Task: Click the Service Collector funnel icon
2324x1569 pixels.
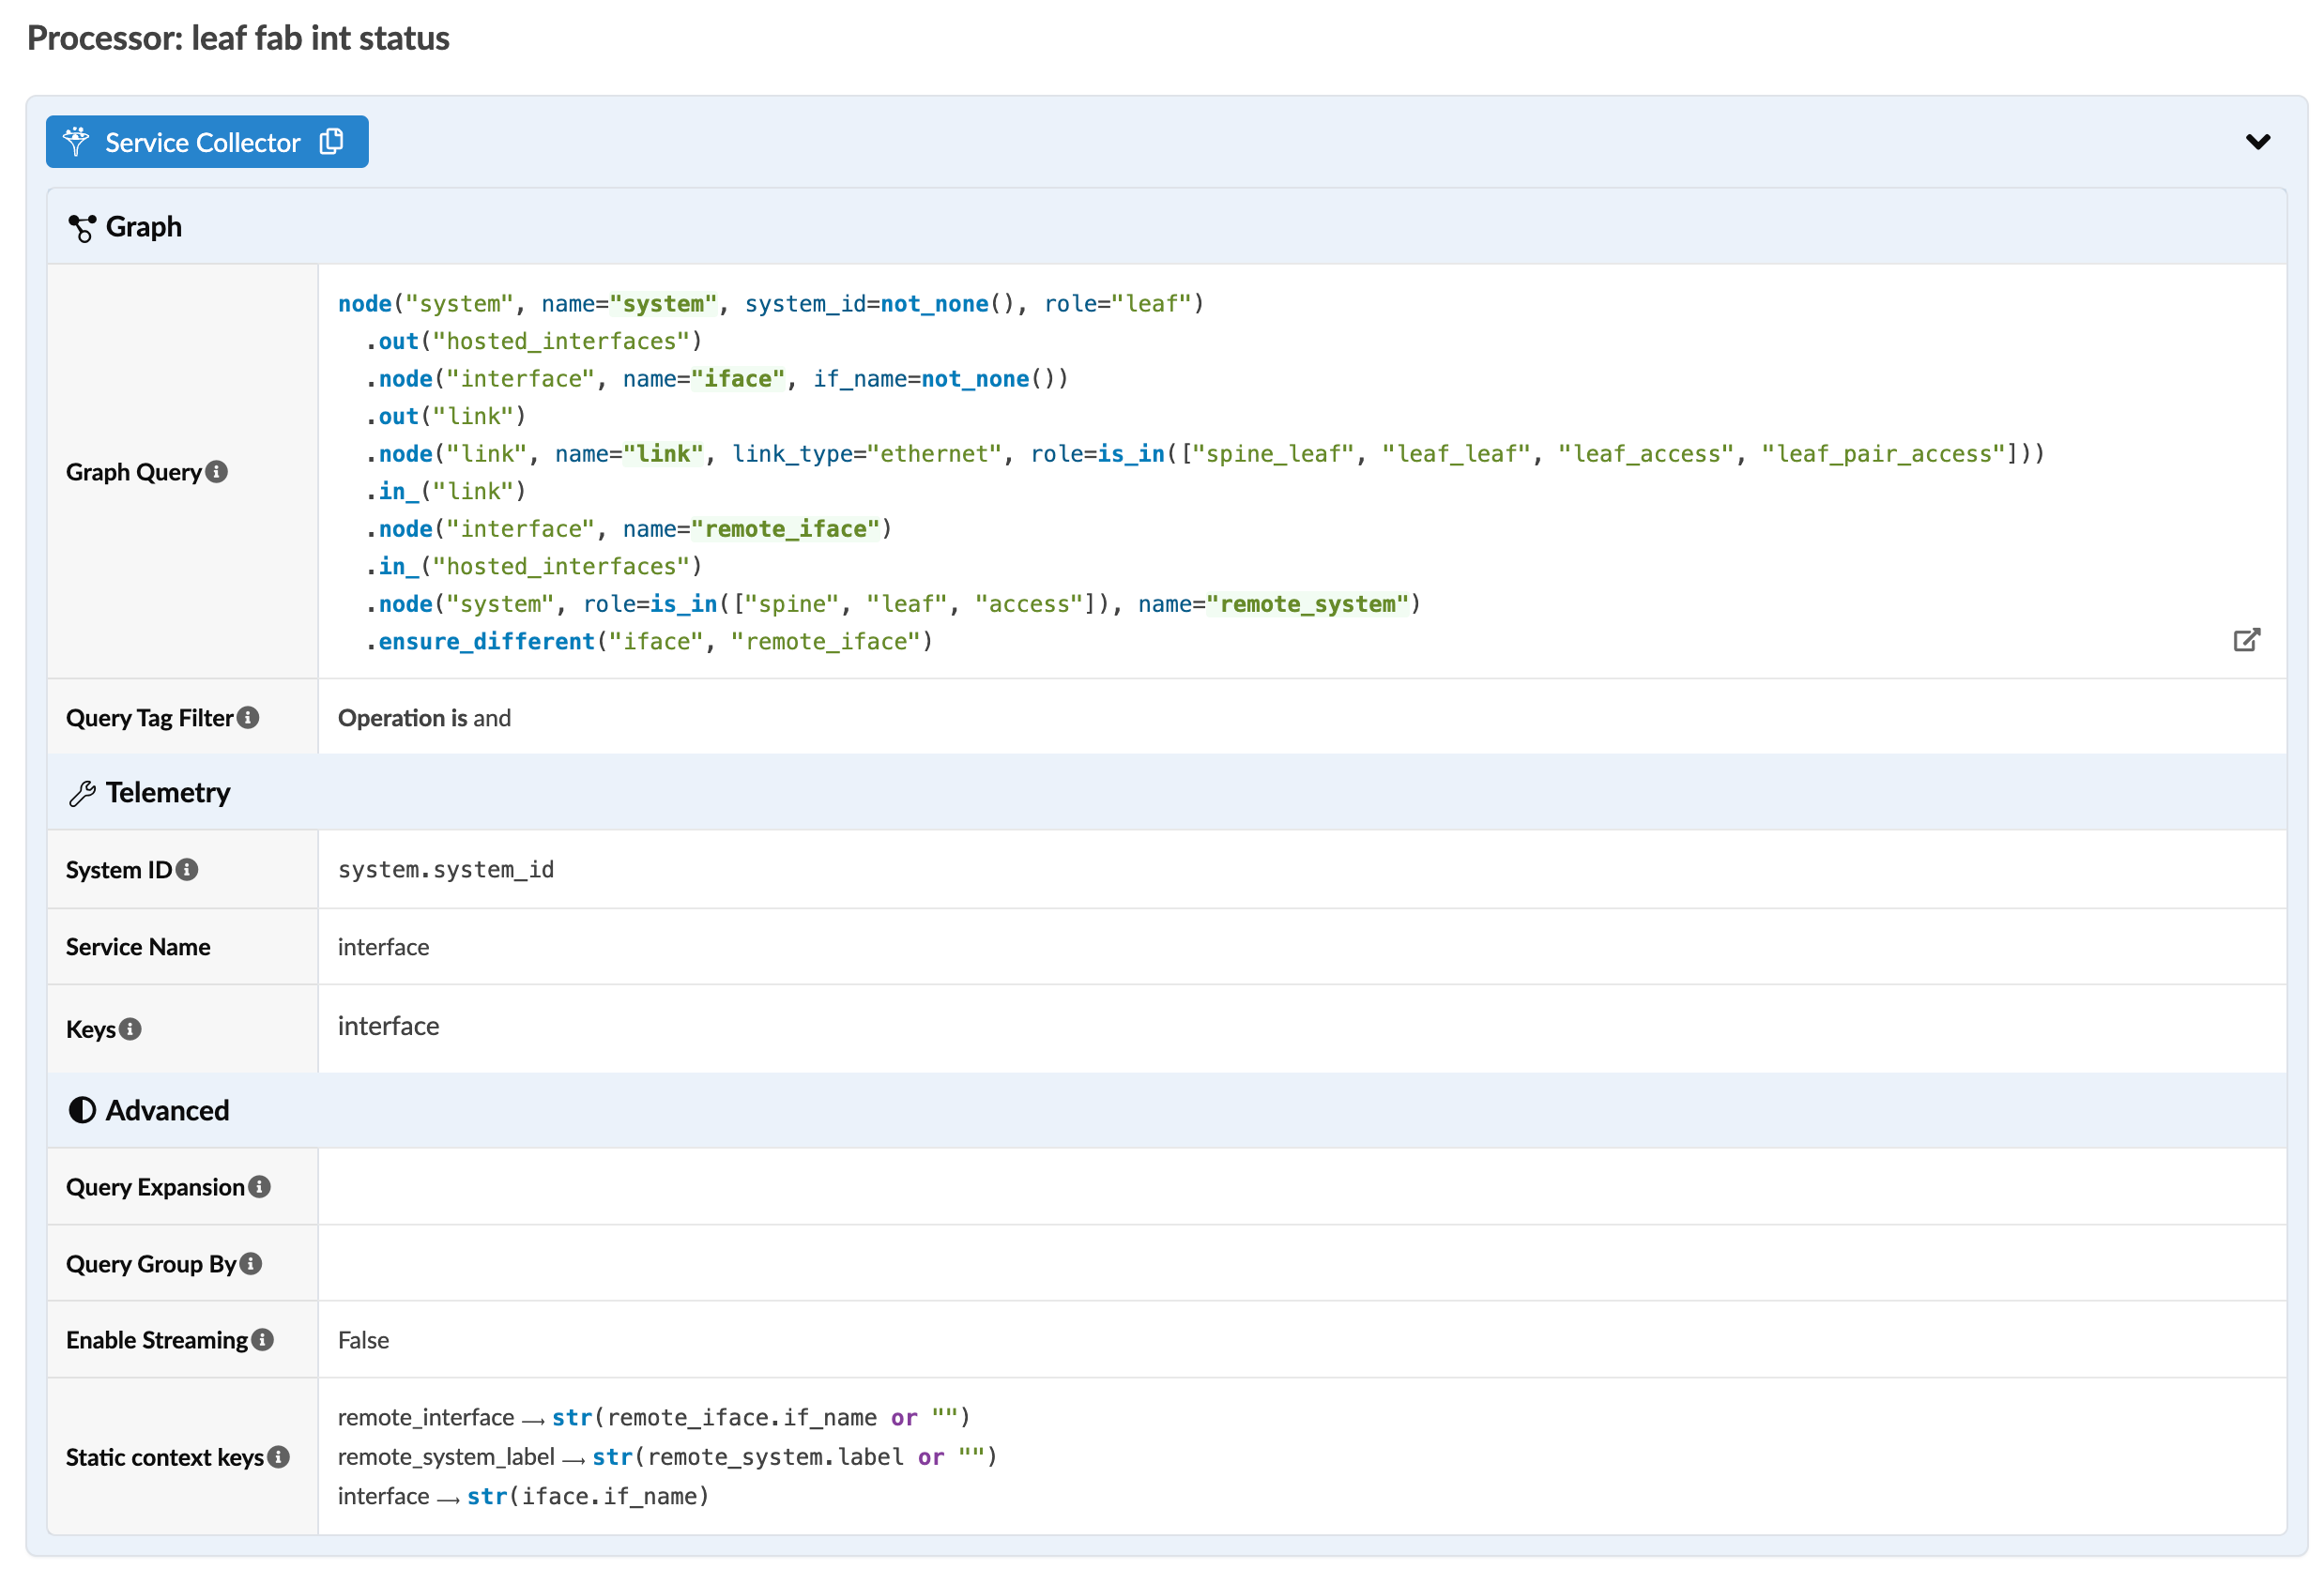Action: click(76, 142)
